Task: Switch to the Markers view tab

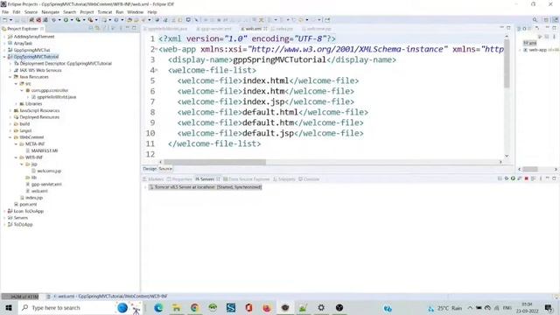Action: pyautogui.click(x=153, y=178)
